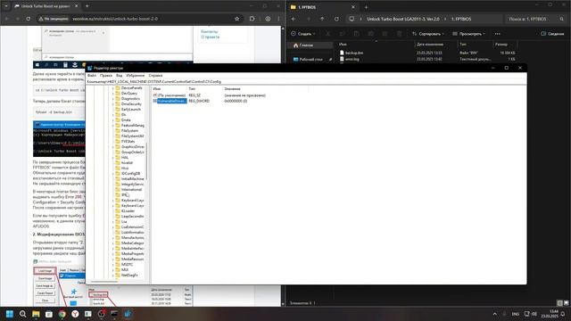This screenshot has width=571, height=321.
Task: Select the FVEStats key in the tree
Action: pos(128,141)
